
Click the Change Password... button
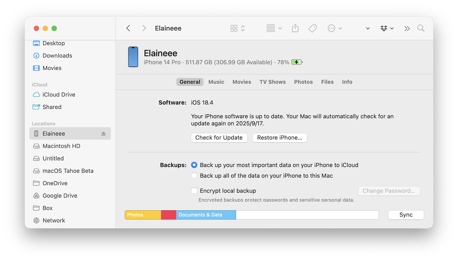[x=389, y=191]
